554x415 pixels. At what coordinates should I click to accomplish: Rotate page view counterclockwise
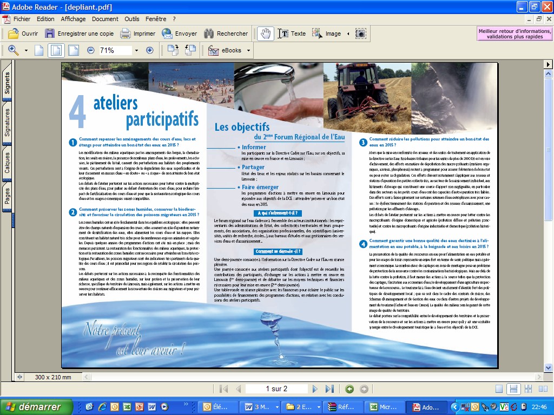pos(190,50)
